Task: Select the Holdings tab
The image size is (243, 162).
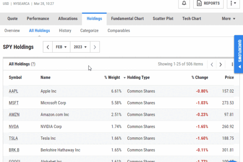Action: tap(94, 19)
